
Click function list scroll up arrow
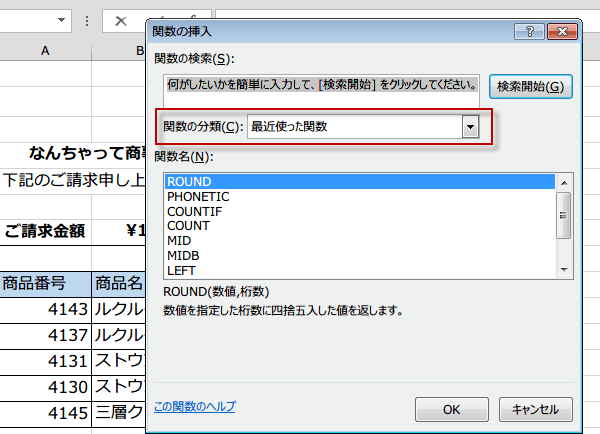tap(564, 183)
